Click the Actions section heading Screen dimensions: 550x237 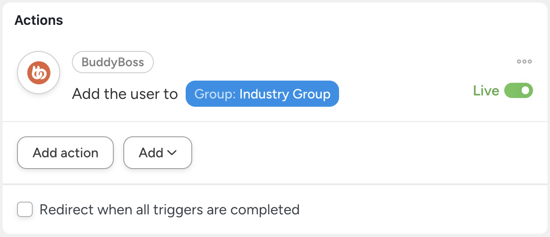(39, 20)
